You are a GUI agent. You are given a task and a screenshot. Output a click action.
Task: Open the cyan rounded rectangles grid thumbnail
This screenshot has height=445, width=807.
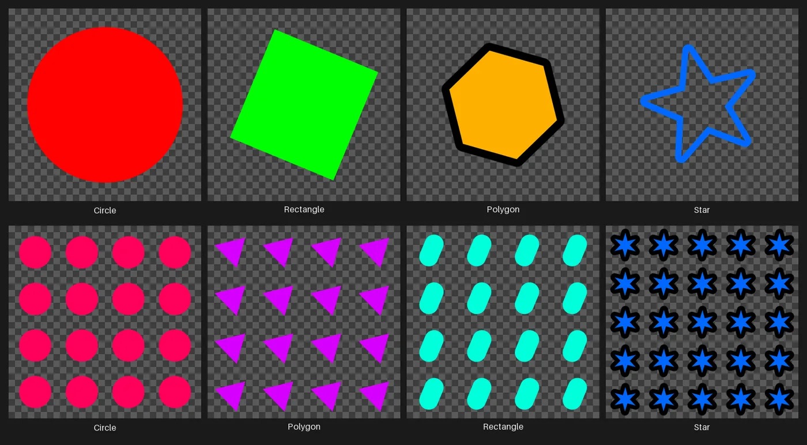tap(503, 322)
